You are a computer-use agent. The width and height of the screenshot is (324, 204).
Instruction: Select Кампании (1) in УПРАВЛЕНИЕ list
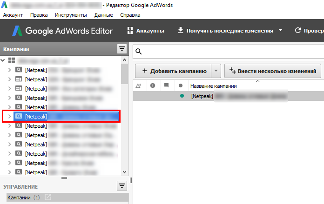[x=67, y=197]
